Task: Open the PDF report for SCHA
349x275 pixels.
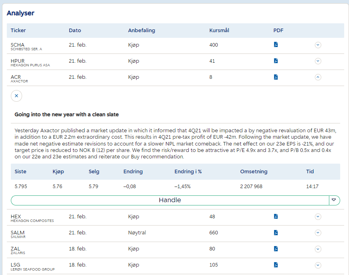Action: click(x=276, y=45)
